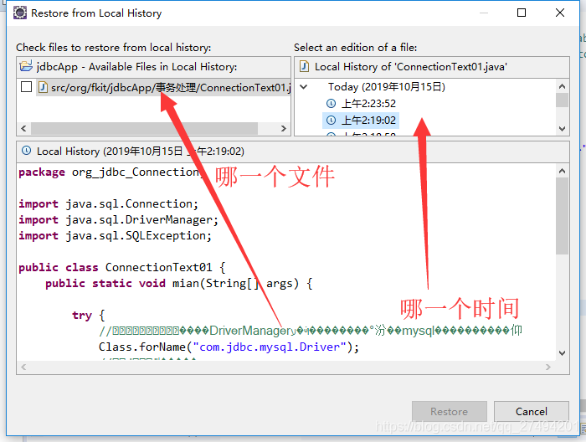Image resolution: width=586 pixels, height=442 pixels.
Task: Click the code preview vertical scrollbar thumb
Action: pos(562,216)
